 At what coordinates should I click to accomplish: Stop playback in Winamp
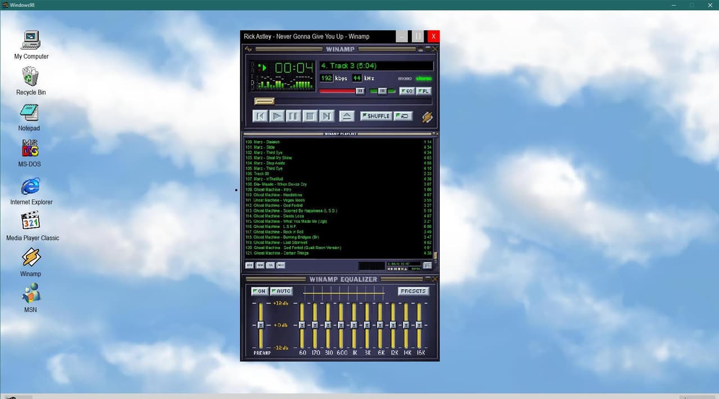click(310, 116)
